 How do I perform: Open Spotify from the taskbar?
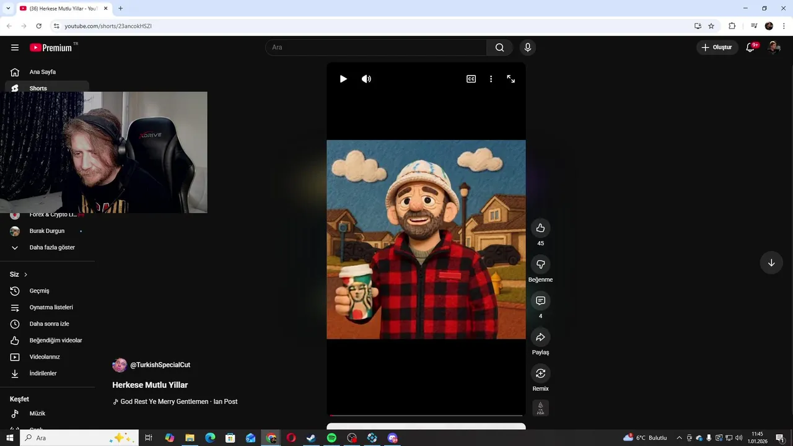(x=331, y=438)
